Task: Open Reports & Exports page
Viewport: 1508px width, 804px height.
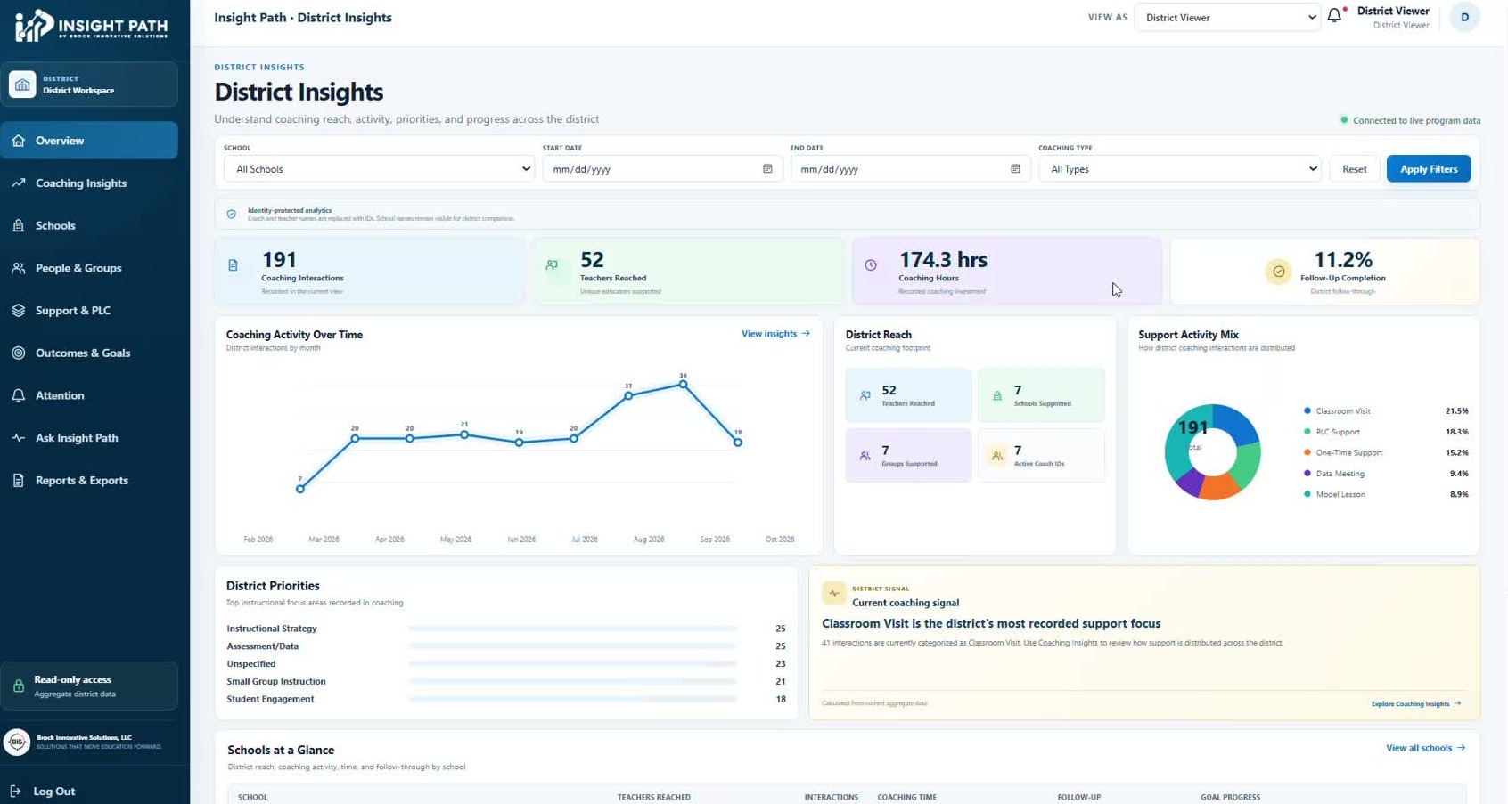Action: tap(89, 481)
